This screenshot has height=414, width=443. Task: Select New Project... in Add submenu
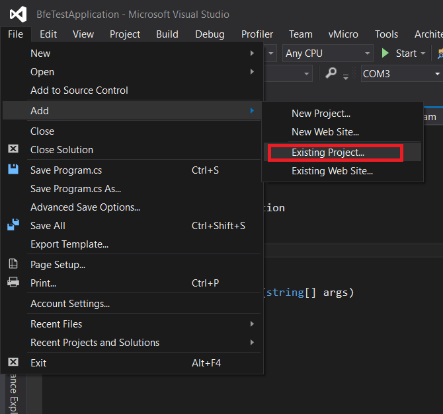click(342, 114)
